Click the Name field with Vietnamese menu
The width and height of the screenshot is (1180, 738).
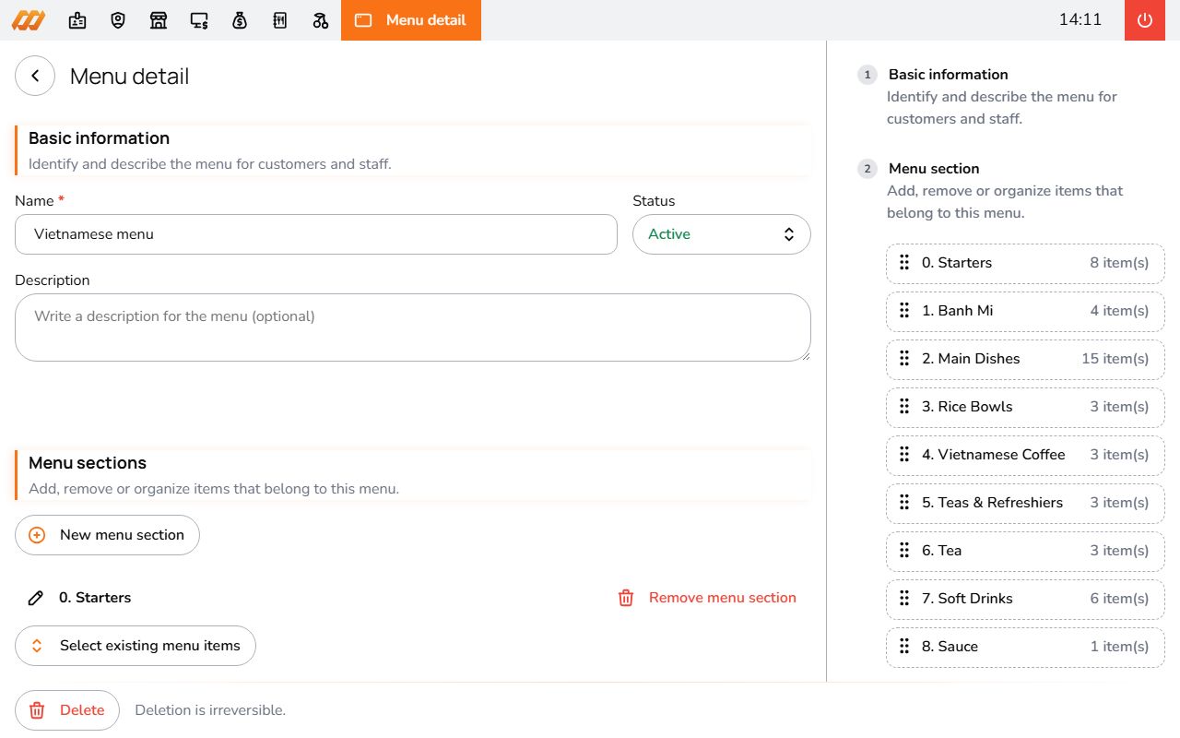click(316, 234)
